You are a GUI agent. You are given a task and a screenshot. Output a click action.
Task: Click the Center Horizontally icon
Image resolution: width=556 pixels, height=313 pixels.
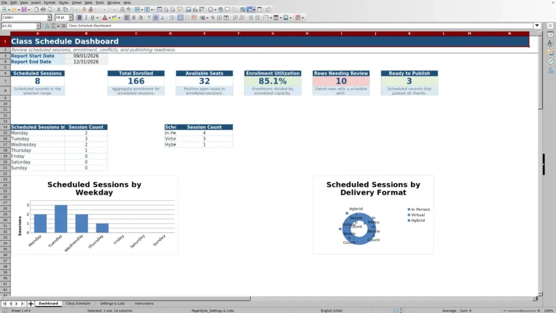[134, 17]
